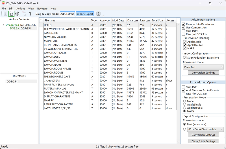Uncheck Add Filename Ext to Exports

183,90
